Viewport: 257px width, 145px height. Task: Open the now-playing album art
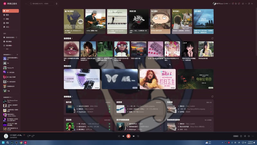[6, 136]
